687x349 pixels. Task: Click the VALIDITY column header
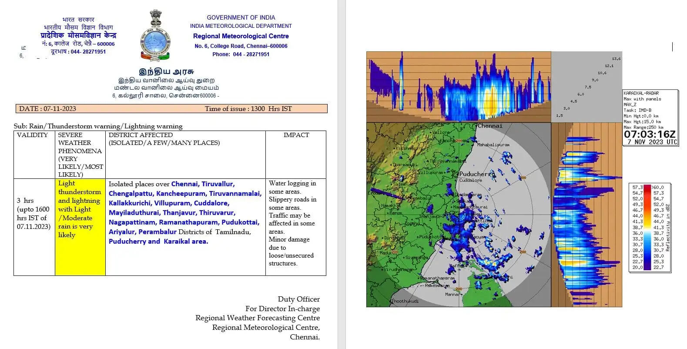tap(33, 135)
